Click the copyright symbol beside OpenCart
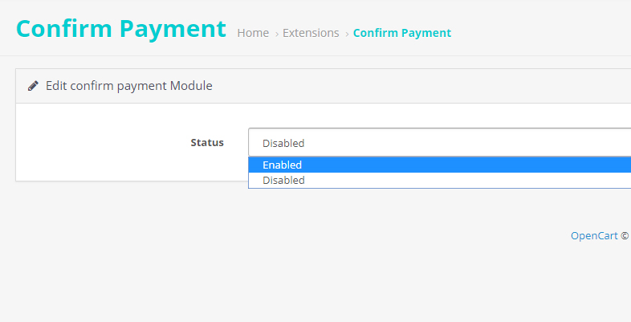The image size is (631, 322). (x=625, y=236)
